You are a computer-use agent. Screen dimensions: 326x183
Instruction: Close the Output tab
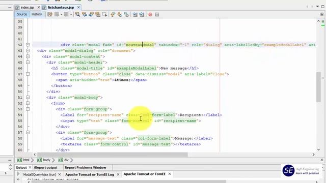[x=30, y=167]
